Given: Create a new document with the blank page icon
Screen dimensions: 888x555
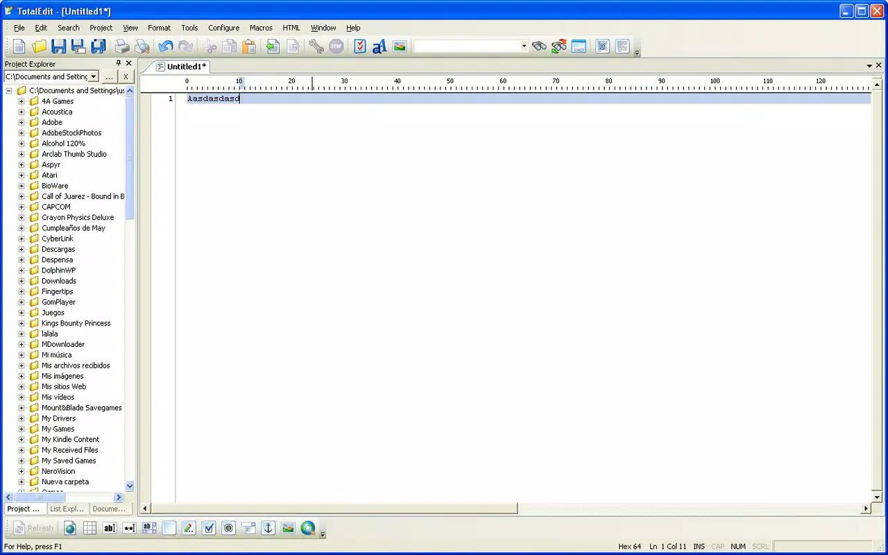Looking at the screenshot, I should point(19,46).
